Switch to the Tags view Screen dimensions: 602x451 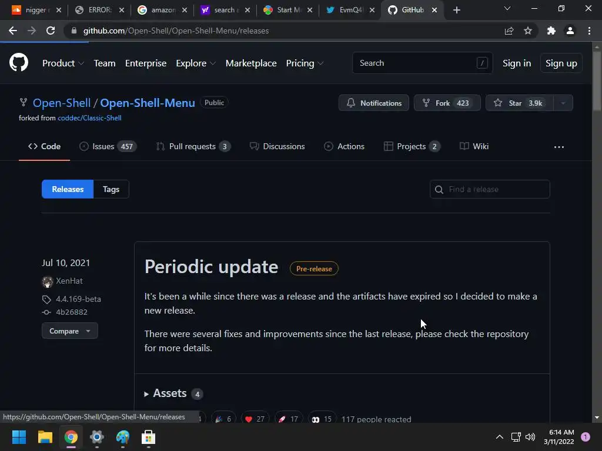click(111, 190)
